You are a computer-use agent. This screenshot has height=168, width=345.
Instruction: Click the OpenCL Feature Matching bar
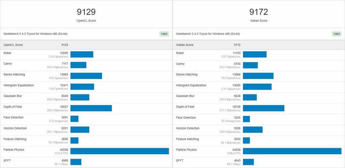click(x=74, y=140)
